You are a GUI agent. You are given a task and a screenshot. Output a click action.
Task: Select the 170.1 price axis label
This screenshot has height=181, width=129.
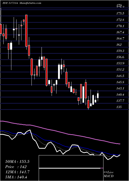coord(120,26)
